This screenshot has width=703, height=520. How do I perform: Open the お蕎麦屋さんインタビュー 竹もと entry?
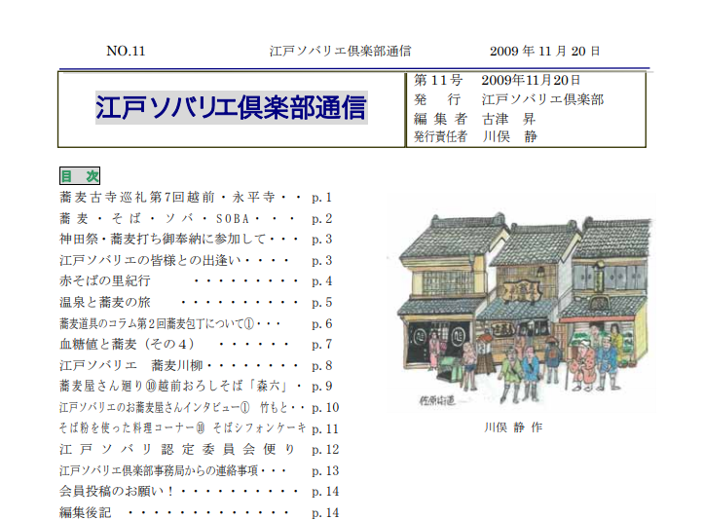click(195, 408)
